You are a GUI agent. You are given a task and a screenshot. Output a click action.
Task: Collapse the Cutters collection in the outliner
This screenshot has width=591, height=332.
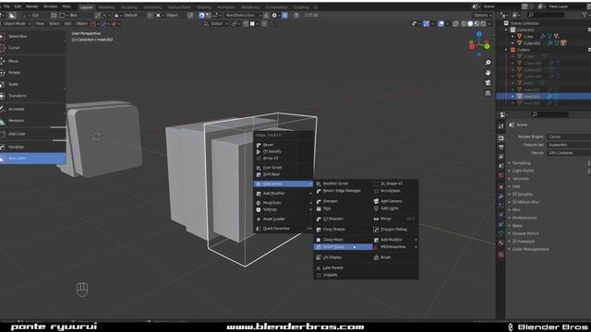pyautogui.click(x=506, y=50)
